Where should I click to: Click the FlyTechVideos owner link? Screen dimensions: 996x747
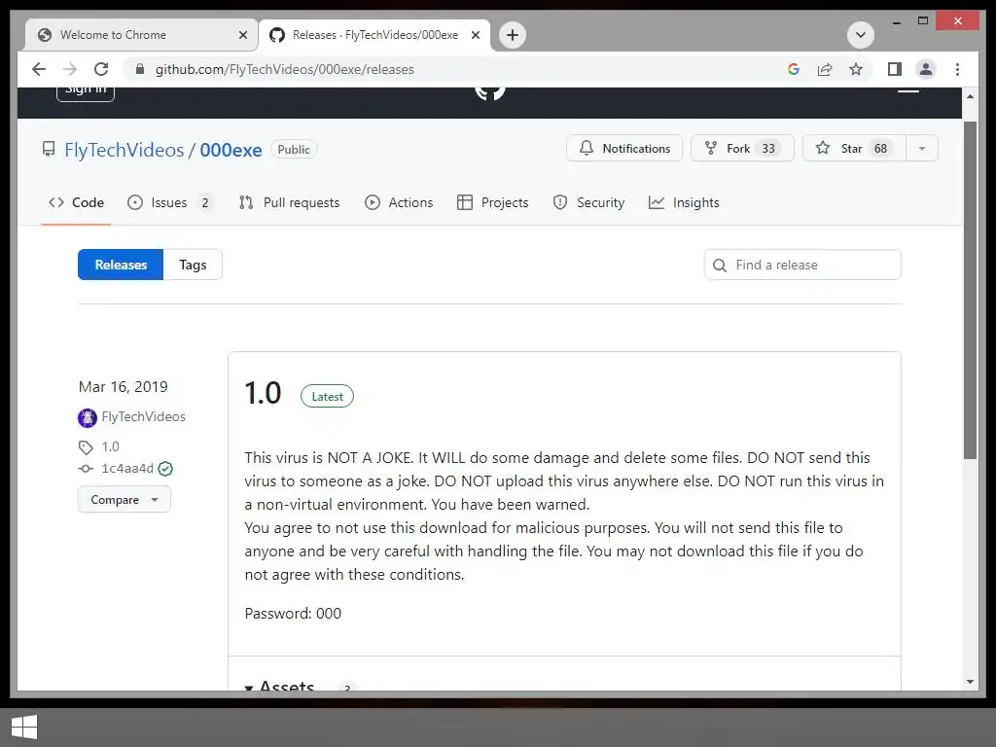124,150
